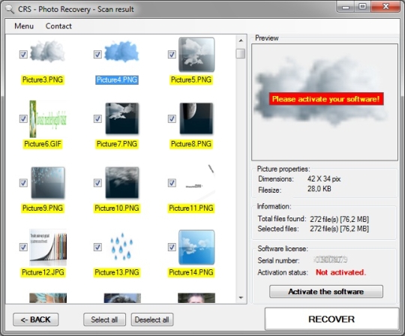Click the 'Not activated.' status text
This screenshot has width=405, height=336.
[340, 272]
